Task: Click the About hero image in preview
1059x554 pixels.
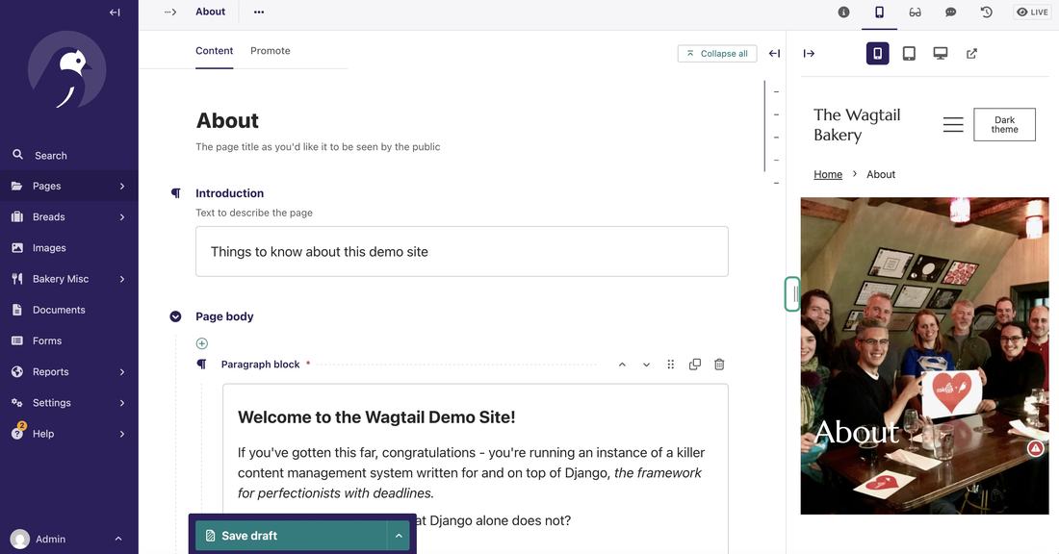Action: click(924, 356)
